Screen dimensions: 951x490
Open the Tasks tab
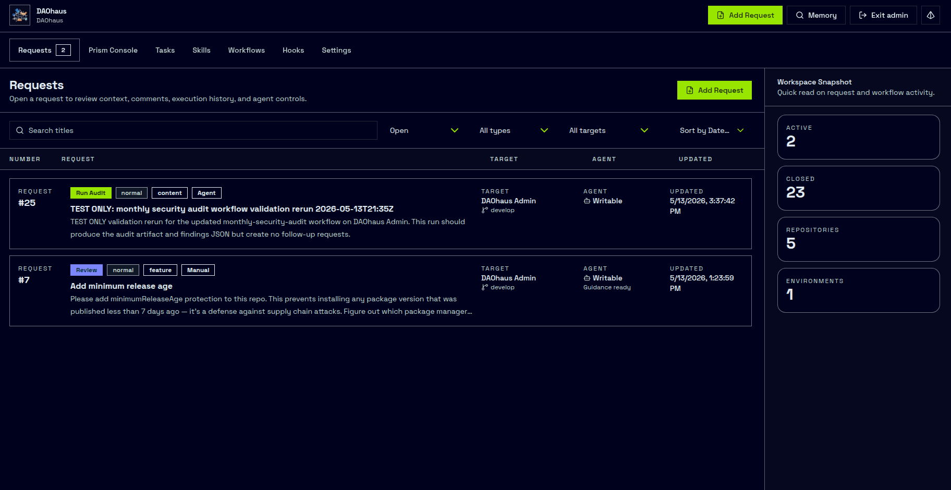pos(165,50)
